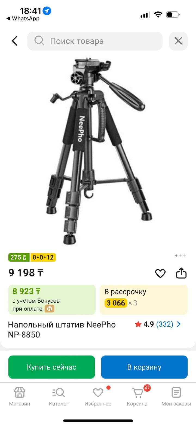Viewport: 196px width, 426px height.
Task: Open Мои заказы orders icon
Action: [176, 397]
